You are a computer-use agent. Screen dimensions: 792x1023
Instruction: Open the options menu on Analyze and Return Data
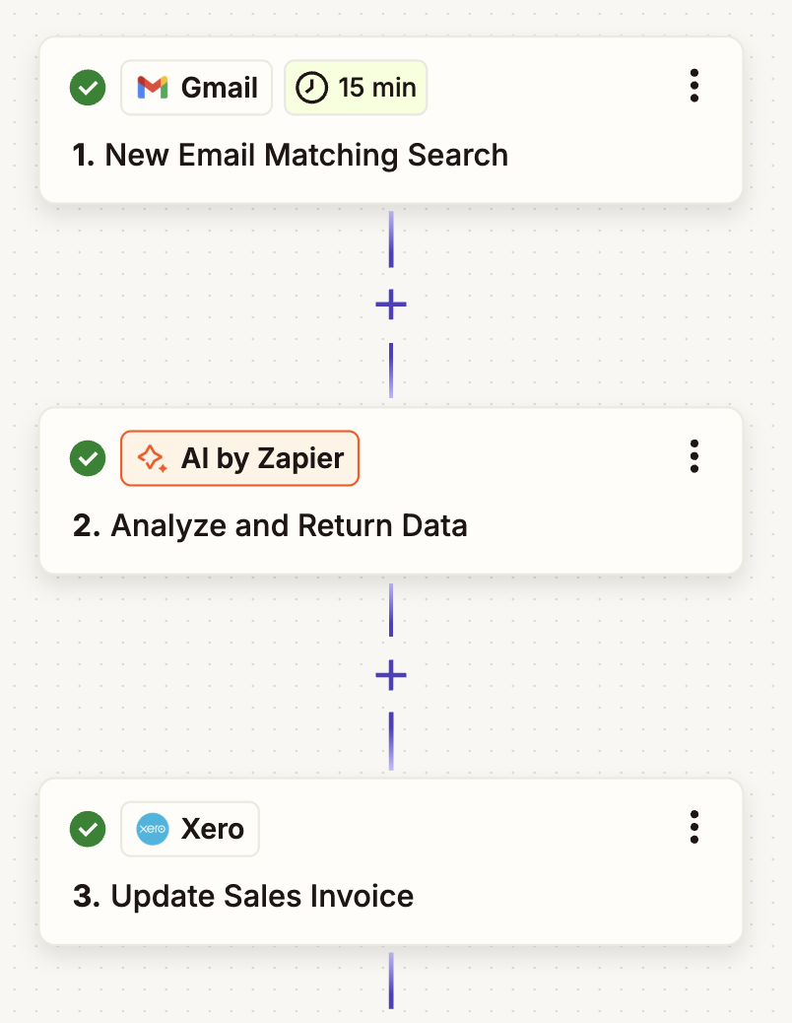pyautogui.click(x=694, y=456)
